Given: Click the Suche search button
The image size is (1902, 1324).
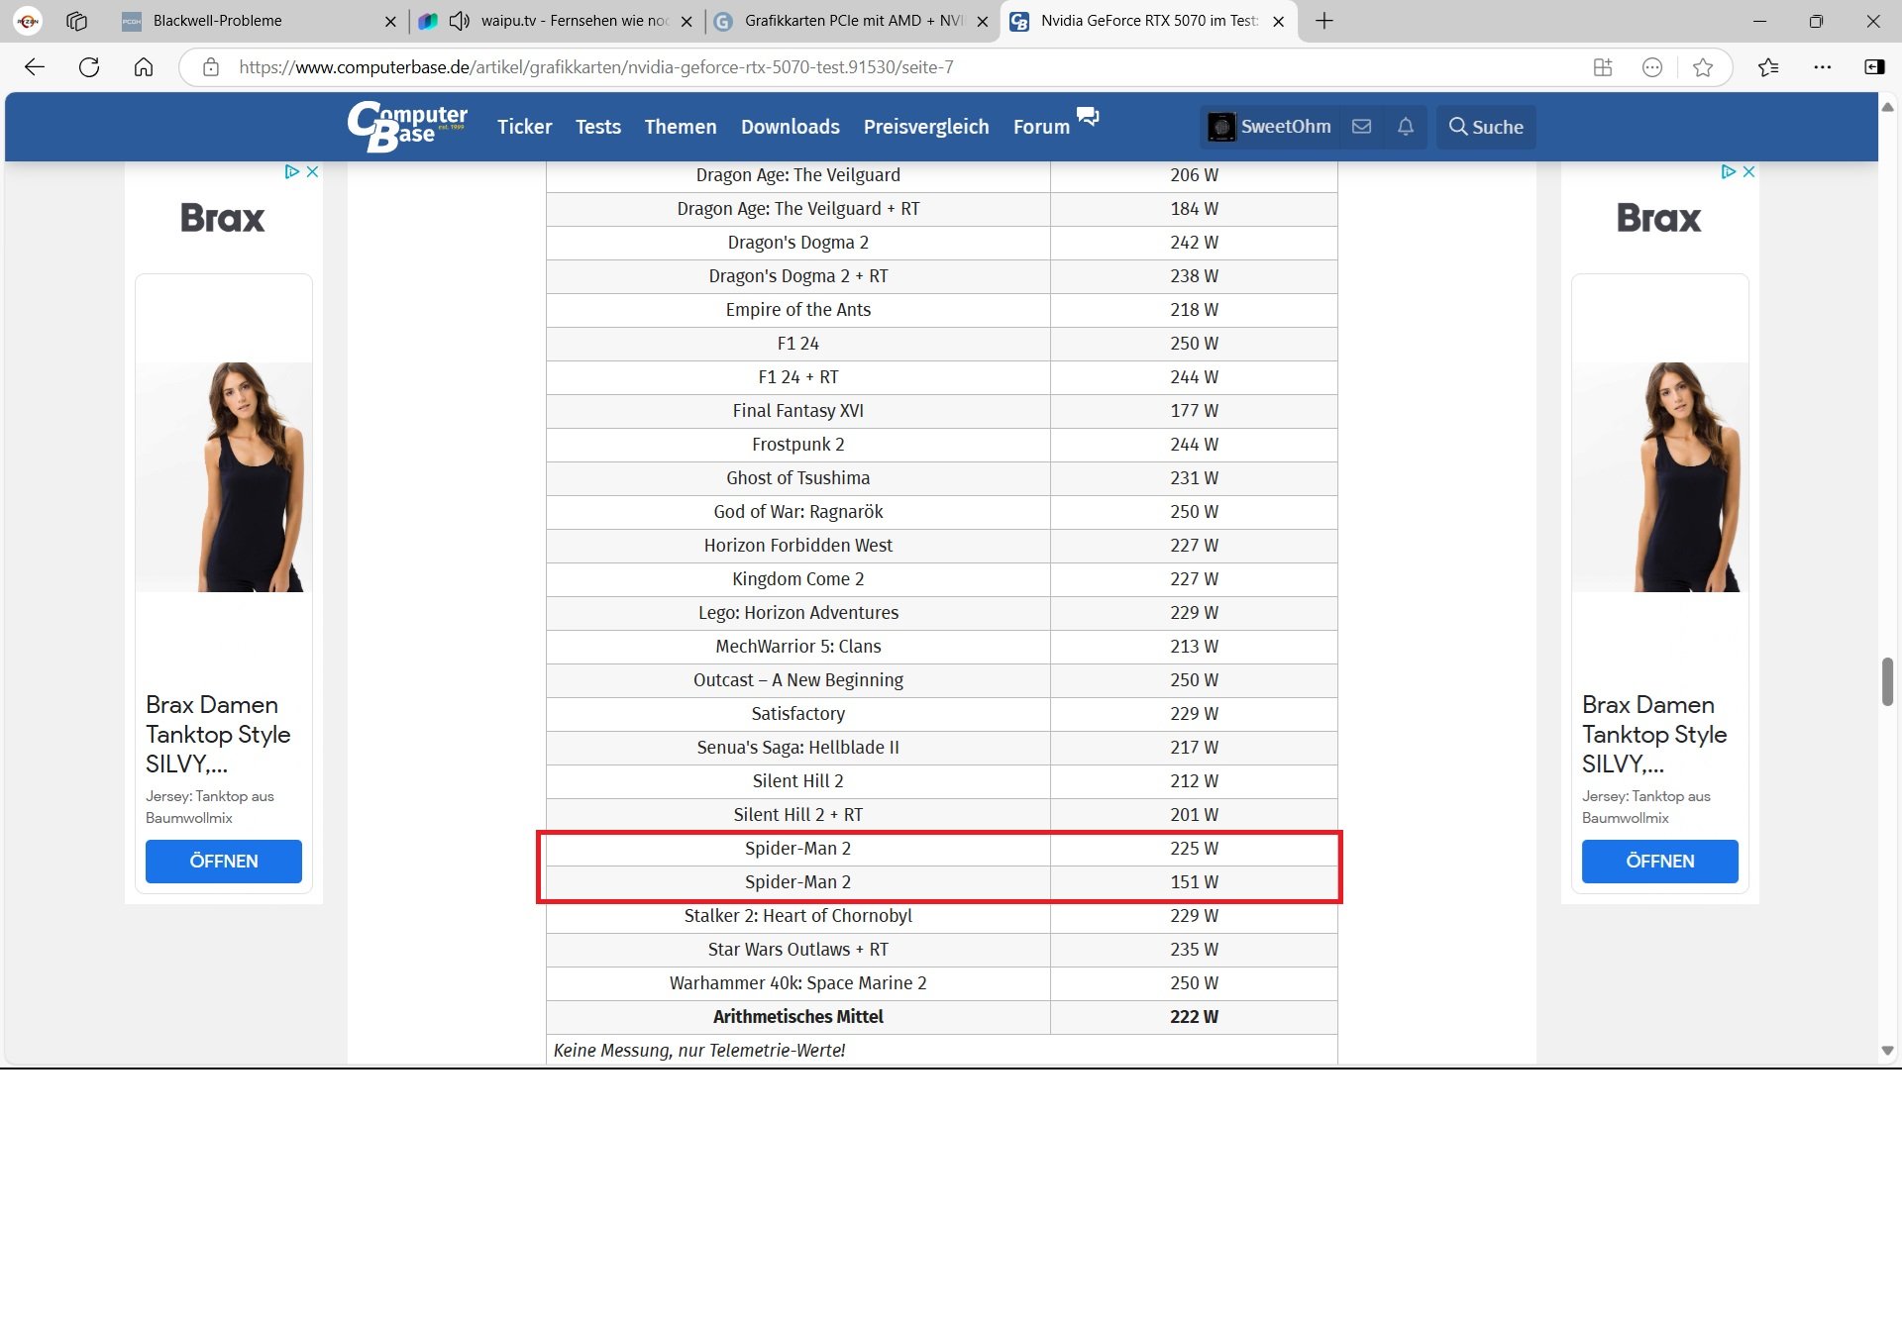Looking at the screenshot, I should pyautogui.click(x=1486, y=127).
